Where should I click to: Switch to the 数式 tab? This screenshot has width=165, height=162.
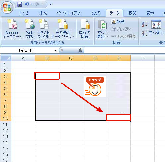pyautogui.click(x=96, y=13)
